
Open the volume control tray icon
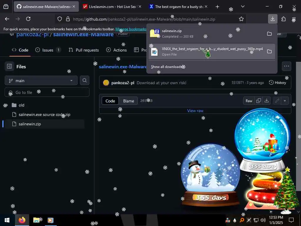pos(263,220)
